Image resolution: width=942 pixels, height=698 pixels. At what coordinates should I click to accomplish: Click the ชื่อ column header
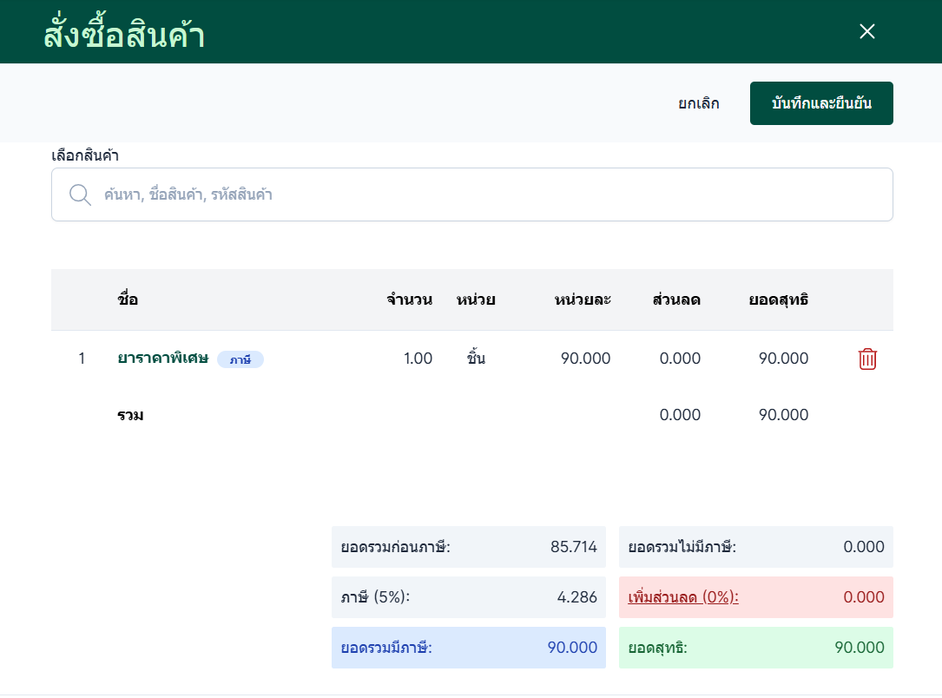pos(128,300)
